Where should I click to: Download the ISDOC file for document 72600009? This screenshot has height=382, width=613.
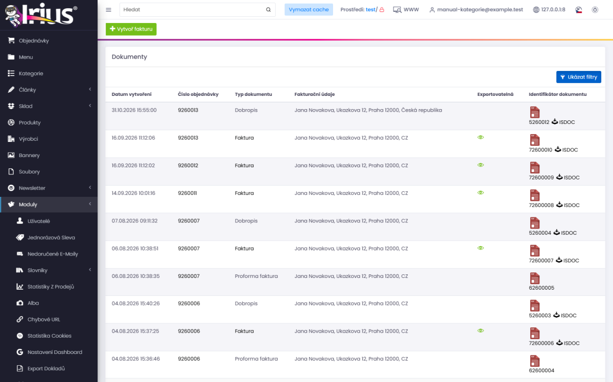click(568, 177)
